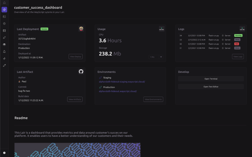Click the Readme banner image
252x157 pixels.
pos(77,150)
